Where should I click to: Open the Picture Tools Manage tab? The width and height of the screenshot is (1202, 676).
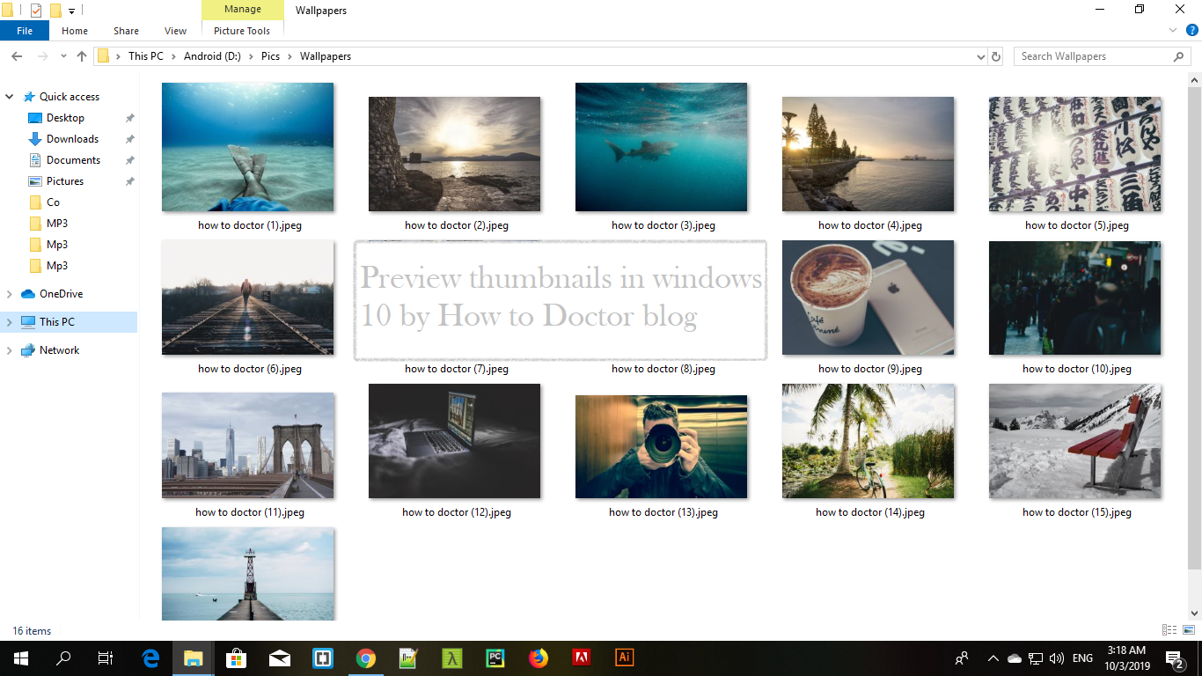(x=243, y=9)
